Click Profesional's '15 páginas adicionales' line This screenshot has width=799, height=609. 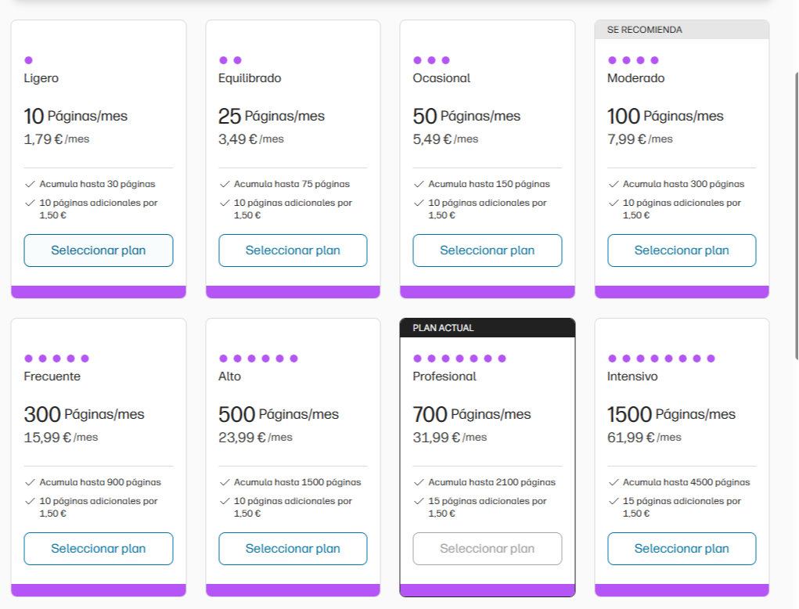(488, 507)
